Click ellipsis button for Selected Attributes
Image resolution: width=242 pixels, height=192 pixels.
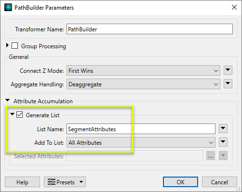pyautogui.click(x=211, y=156)
